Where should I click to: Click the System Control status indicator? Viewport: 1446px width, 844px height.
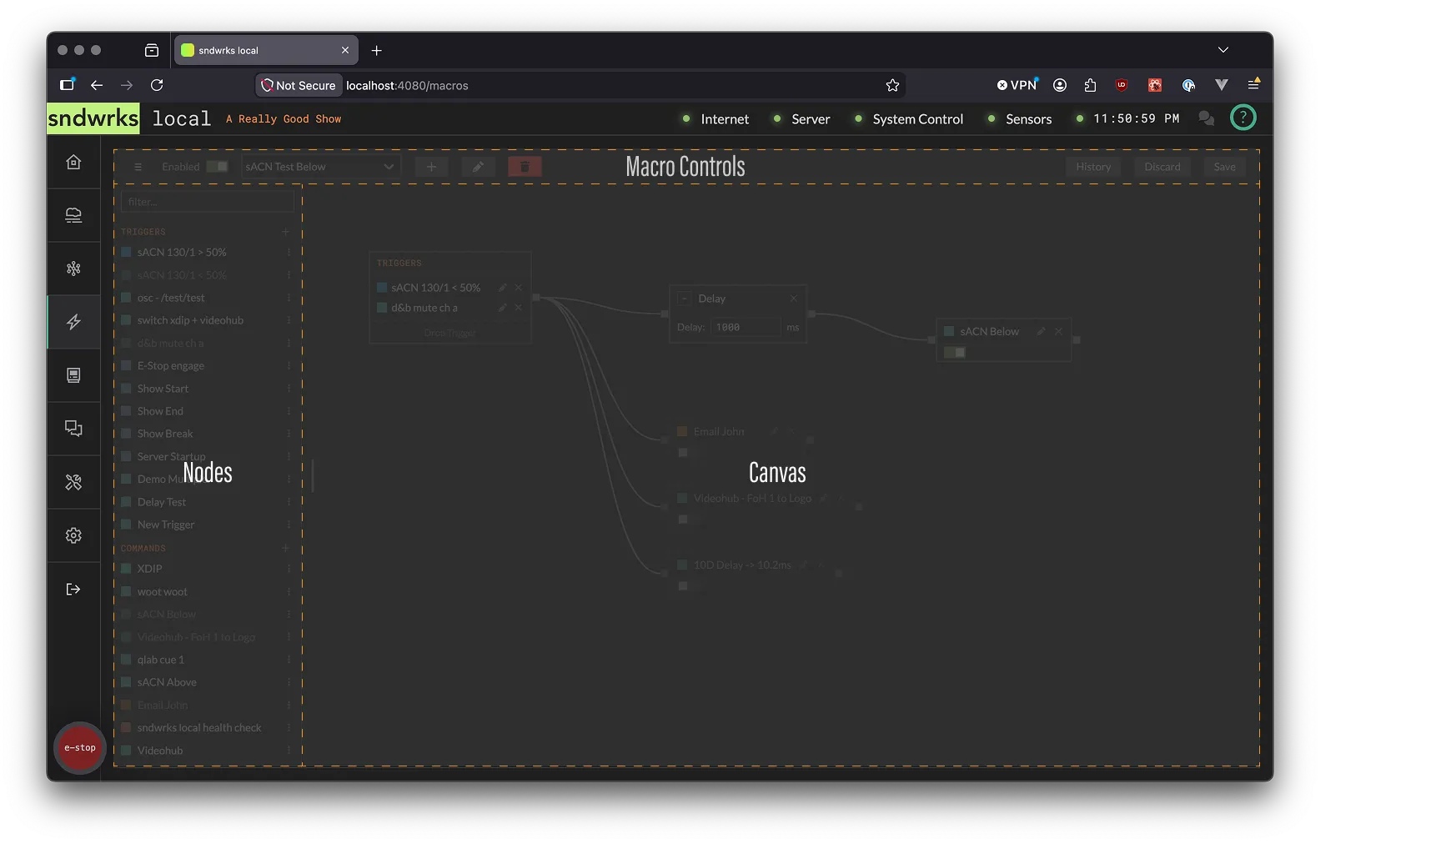click(908, 119)
